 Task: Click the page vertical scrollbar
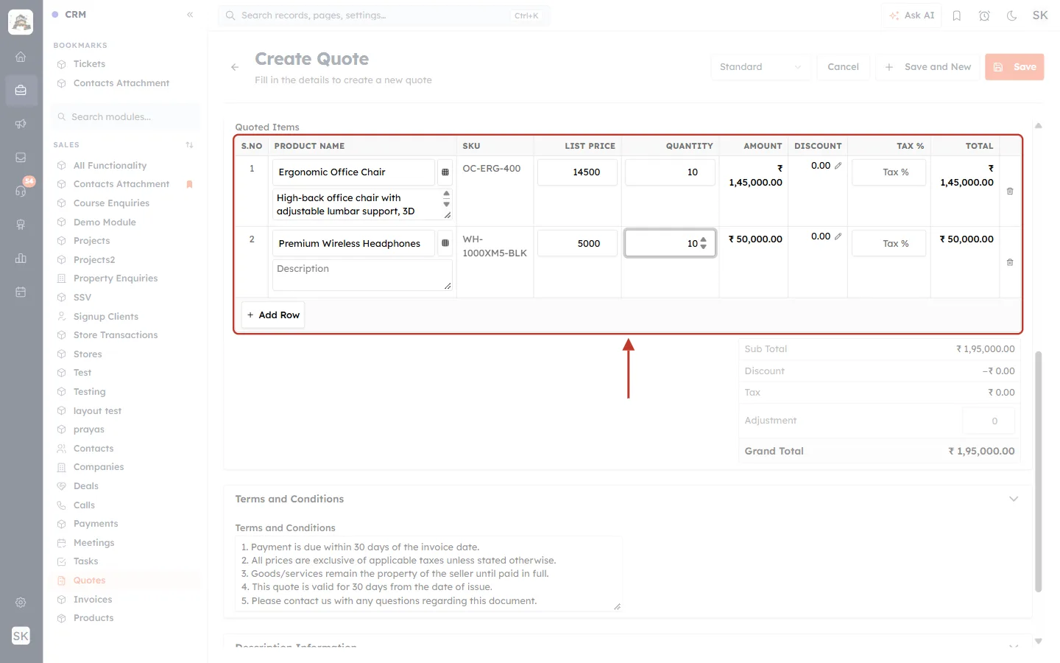pyautogui.click(x=1039, y=471)
